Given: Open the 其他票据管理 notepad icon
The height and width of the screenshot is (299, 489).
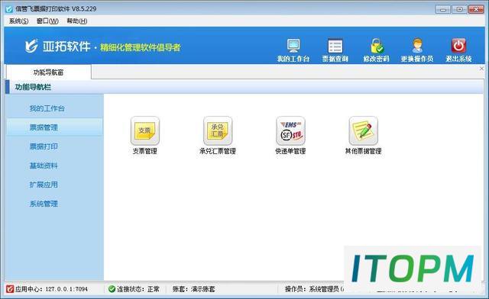Looking at the screenshot, I should [x=364, y=131].
